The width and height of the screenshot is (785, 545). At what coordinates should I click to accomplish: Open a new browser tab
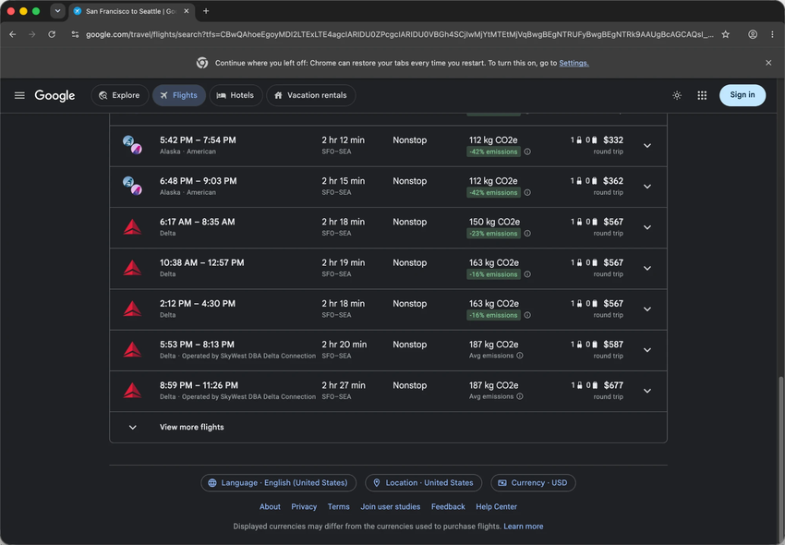click(x=206, y=11)
